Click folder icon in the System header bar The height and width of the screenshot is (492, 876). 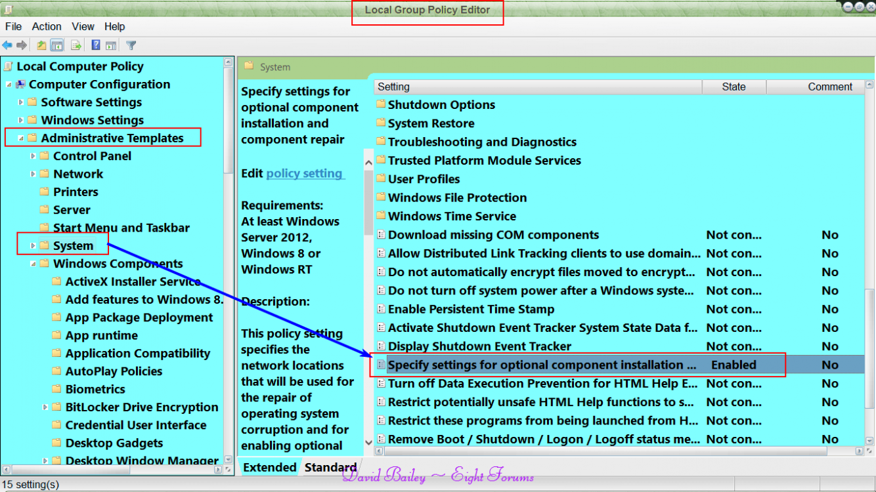click(x=249, y=66)
